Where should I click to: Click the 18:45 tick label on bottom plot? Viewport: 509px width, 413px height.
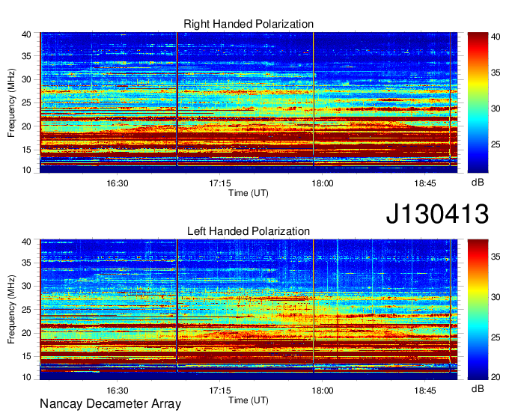click(425, 391)
